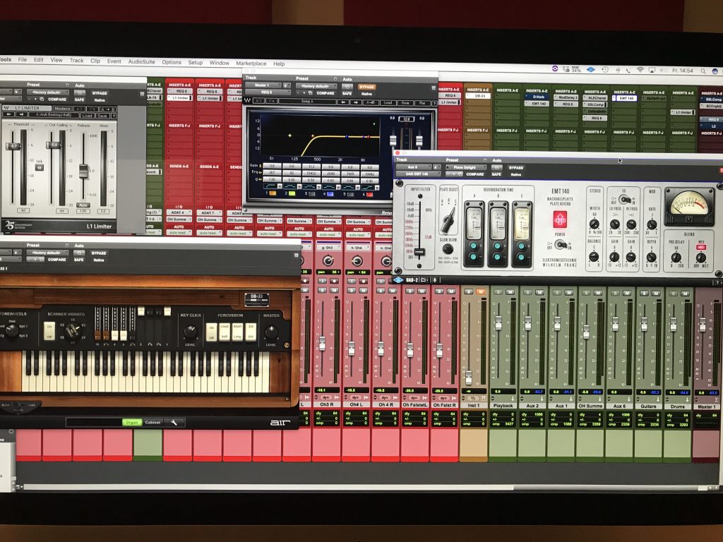Image resolution: width=723 pixels, height=542 pixels.
Task: Open factory default preset dropdown in L1 Limiter
Action: 47,92
